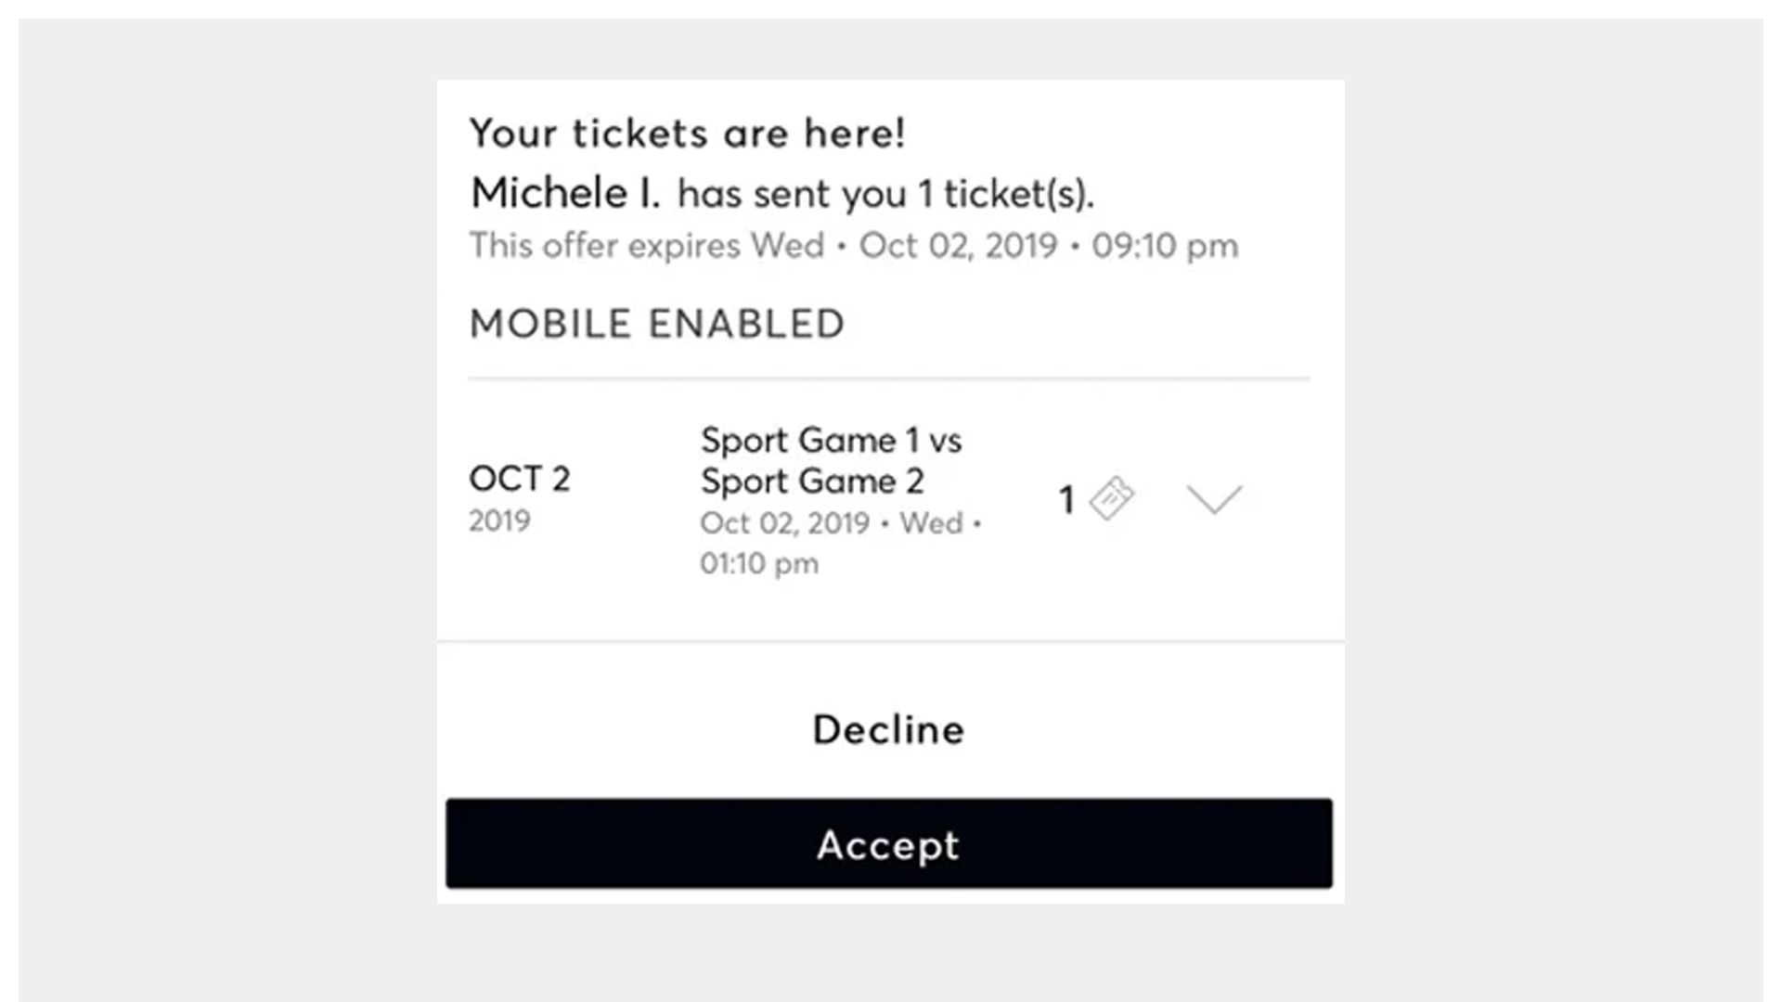Expand the event details chevron
This screenshot has width=1782, height=1002.
click(x=1213, y=499)
